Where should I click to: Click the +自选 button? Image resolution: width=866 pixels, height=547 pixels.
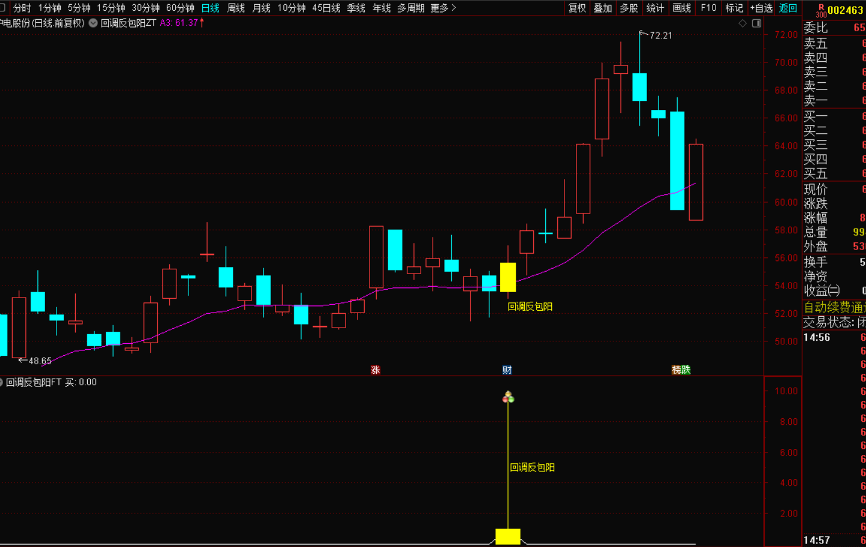click(761, 8)
